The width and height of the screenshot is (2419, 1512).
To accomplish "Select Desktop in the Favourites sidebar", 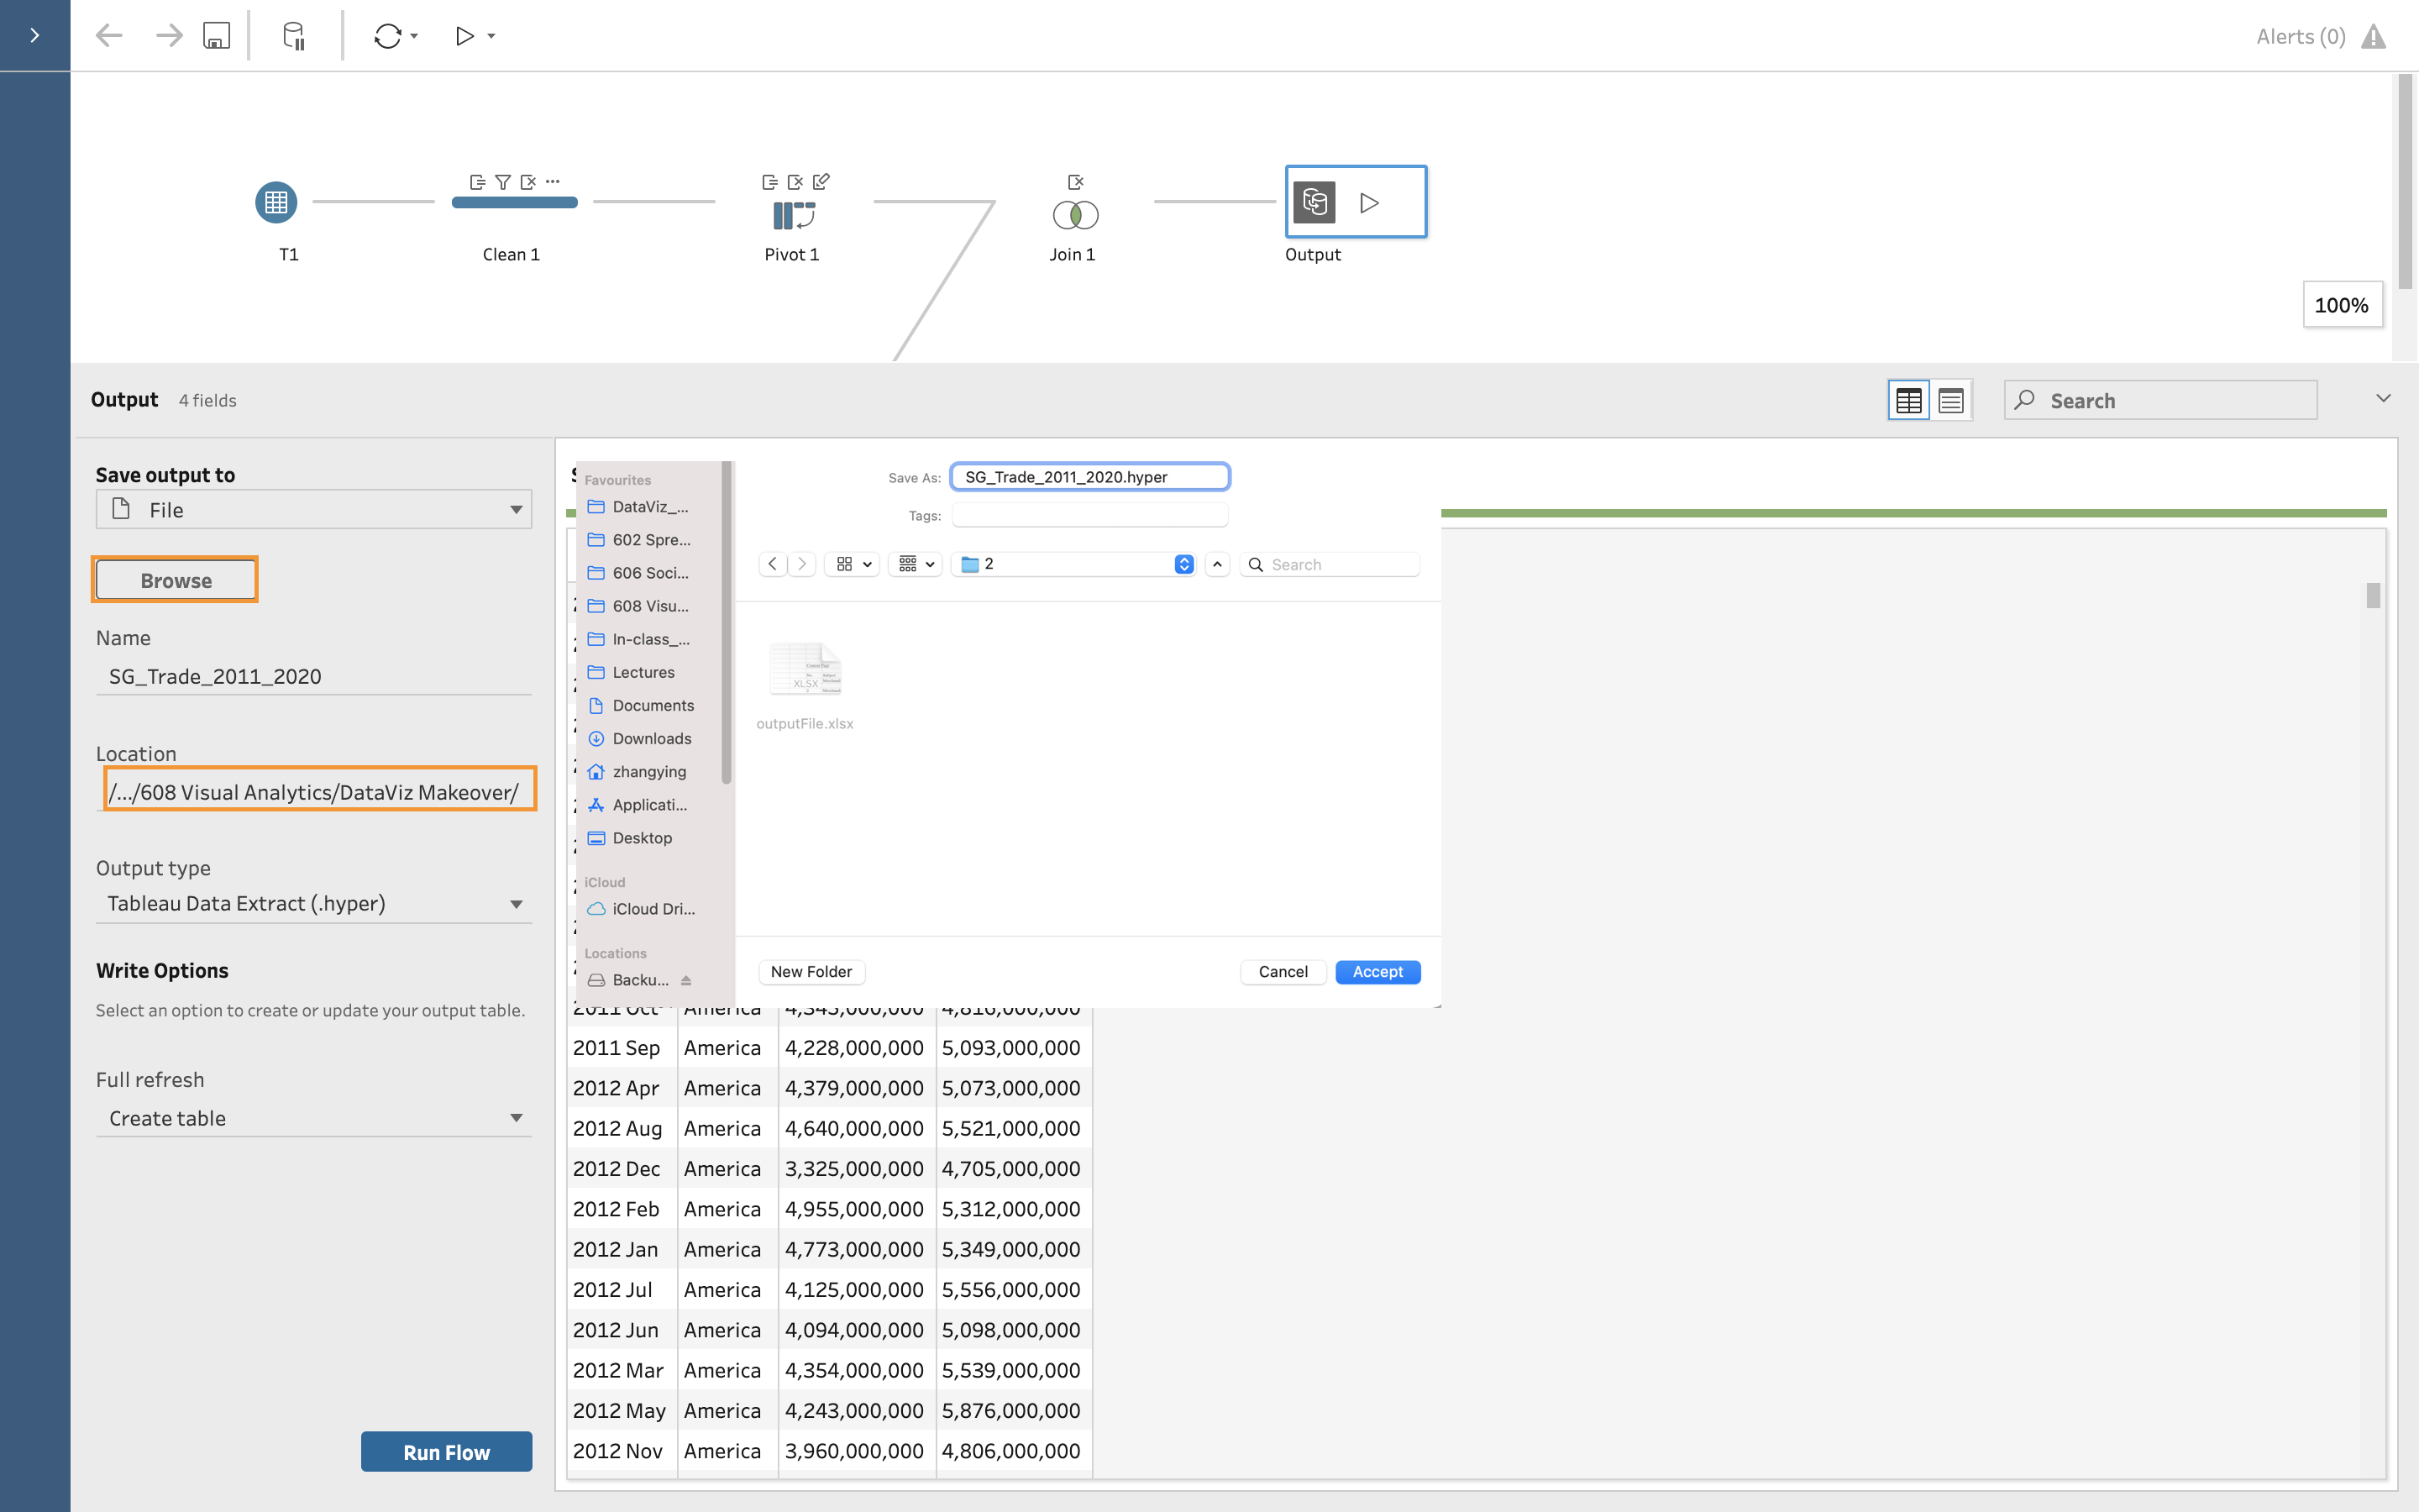I will pyautogui.click(x=642, y=838).
